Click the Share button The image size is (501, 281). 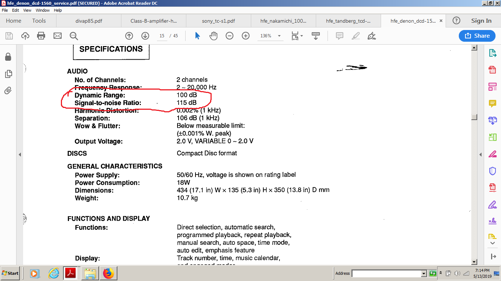tap(477, 36)
